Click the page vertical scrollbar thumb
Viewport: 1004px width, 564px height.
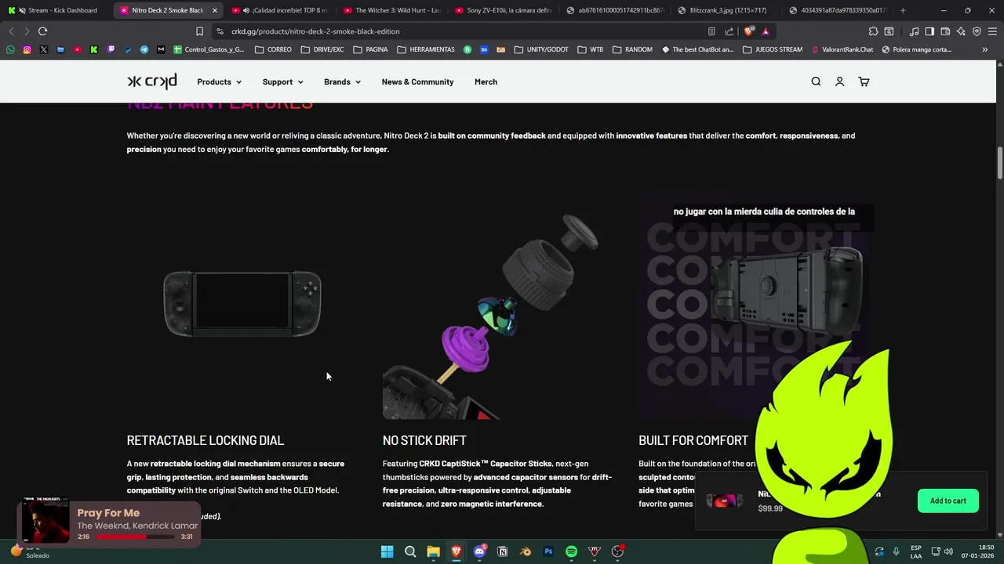[x=1000, y=163]
